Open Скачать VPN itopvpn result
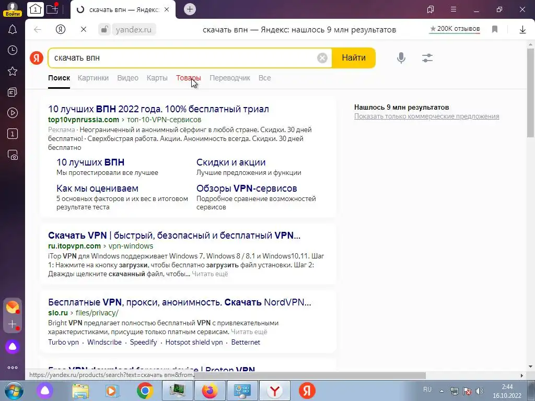The width and height of the screenshot is (535, 401). [174, 235]
